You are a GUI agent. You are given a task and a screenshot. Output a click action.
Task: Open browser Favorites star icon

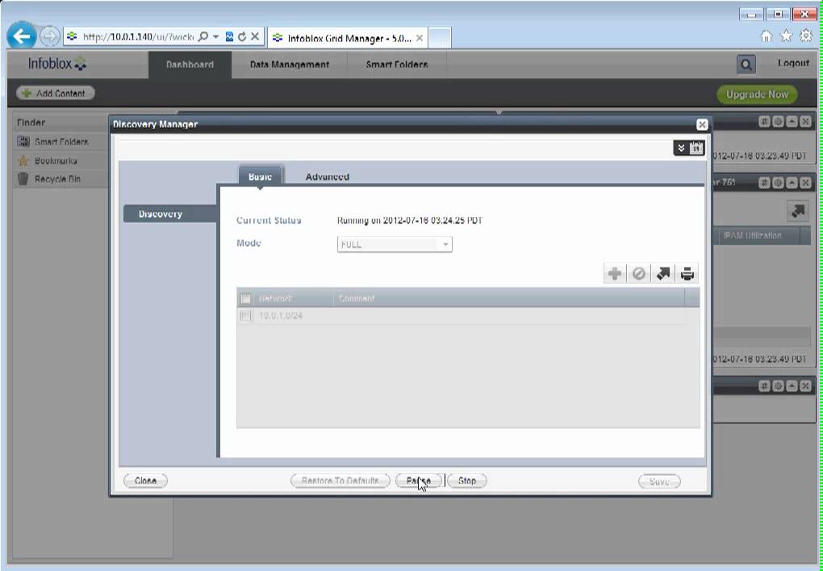click(786, 35)
